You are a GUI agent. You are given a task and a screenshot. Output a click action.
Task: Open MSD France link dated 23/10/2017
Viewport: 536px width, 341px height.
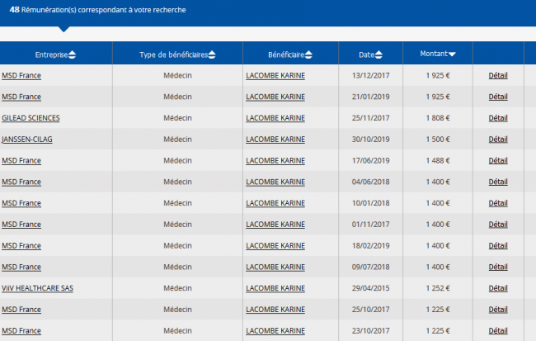[x=21, y=331]
